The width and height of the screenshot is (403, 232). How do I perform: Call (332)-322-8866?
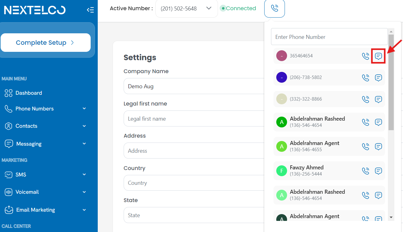pyautogui.click(x=365, y=99)
